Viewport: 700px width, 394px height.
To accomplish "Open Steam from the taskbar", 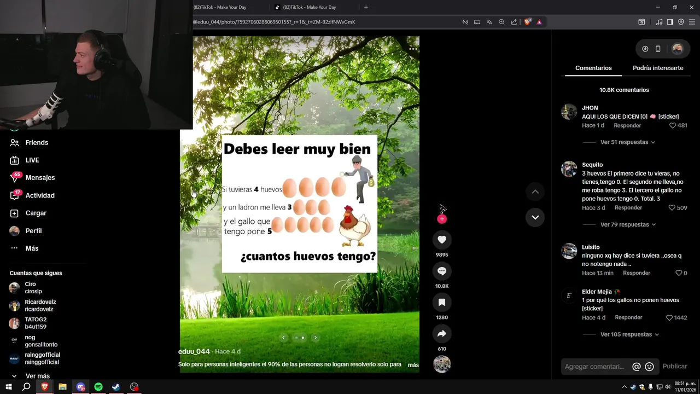I will pos(116,387).
